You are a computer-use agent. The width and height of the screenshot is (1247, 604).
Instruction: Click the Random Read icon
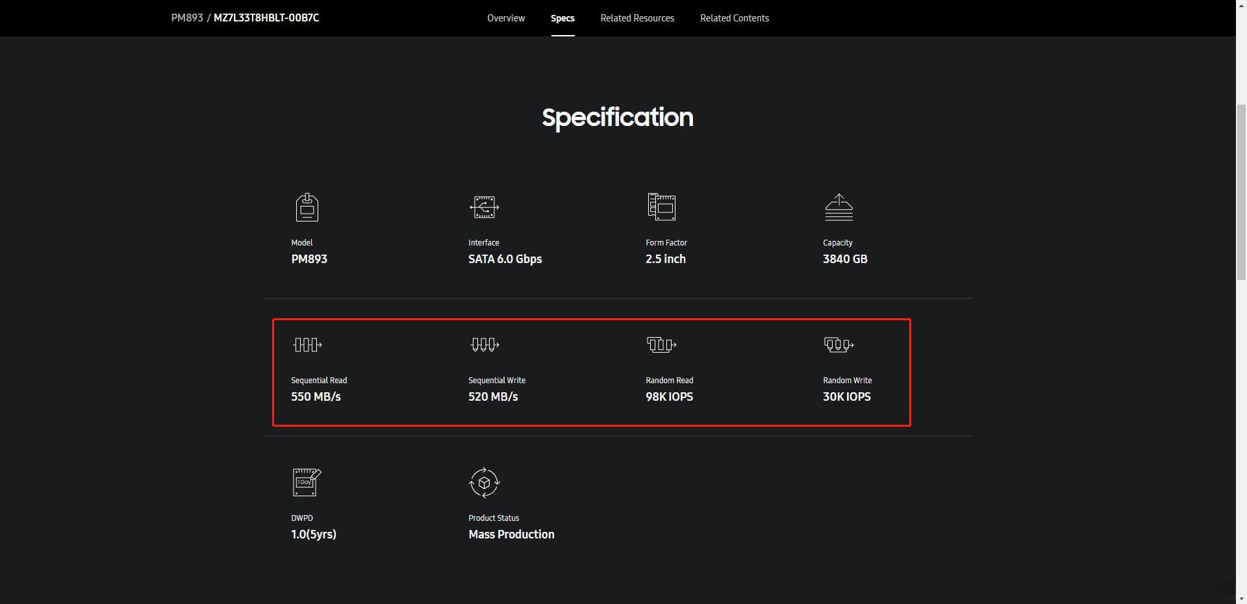point(662,345)
